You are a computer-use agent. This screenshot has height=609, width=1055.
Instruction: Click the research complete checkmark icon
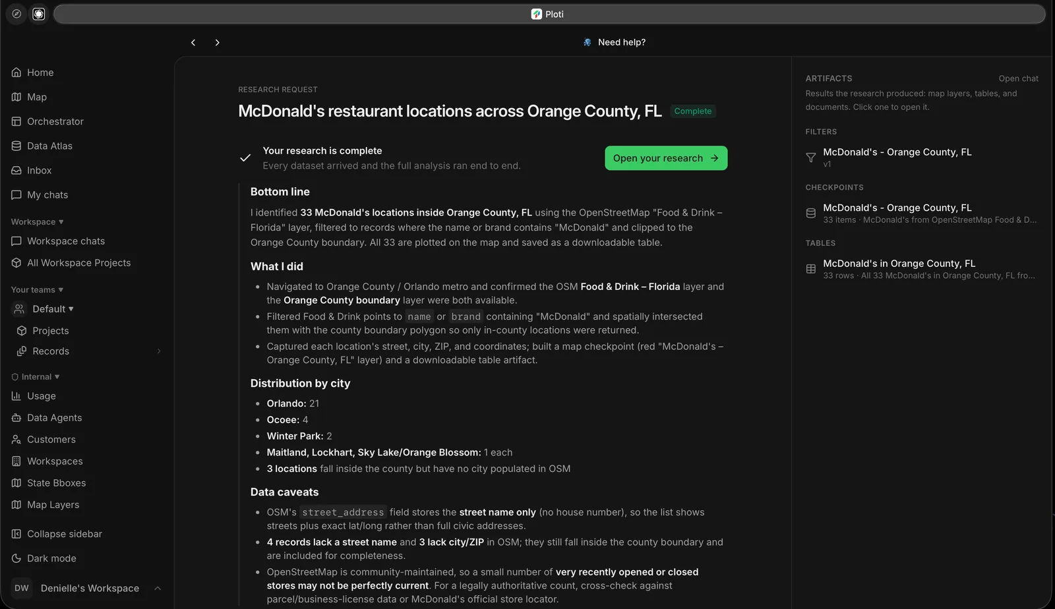245,158
